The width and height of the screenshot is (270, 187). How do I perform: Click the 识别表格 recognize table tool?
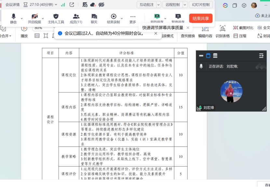[223, 32]
